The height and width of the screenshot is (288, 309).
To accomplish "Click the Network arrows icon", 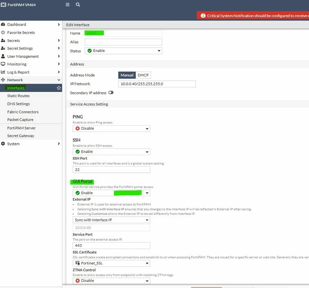I will [x=3, y=80].
